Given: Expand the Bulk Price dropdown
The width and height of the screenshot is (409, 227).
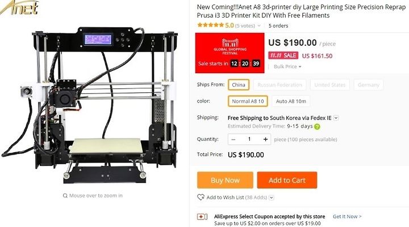Looking at the screenshot, I should click(x=287, y=67).
